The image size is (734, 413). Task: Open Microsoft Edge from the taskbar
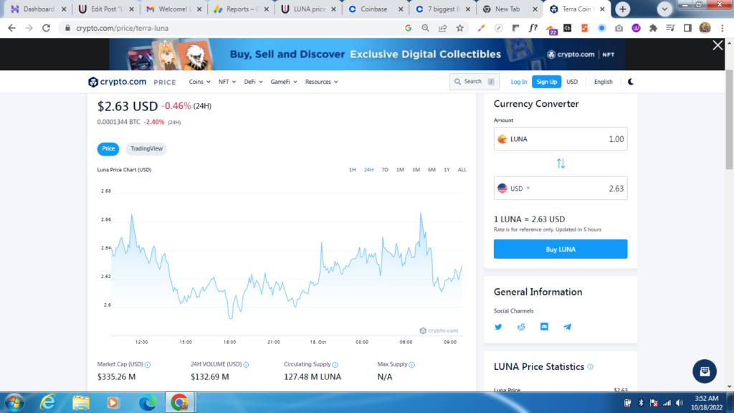tap(148, 403)
